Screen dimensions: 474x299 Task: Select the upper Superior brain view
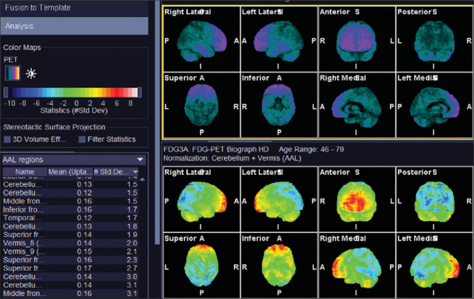point(201,107)
